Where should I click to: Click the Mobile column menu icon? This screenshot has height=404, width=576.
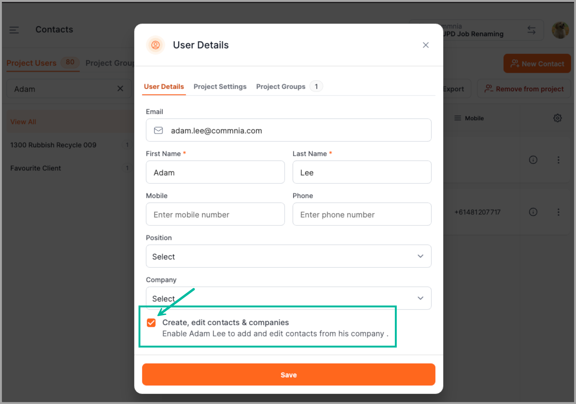click(x=458, y=118)
